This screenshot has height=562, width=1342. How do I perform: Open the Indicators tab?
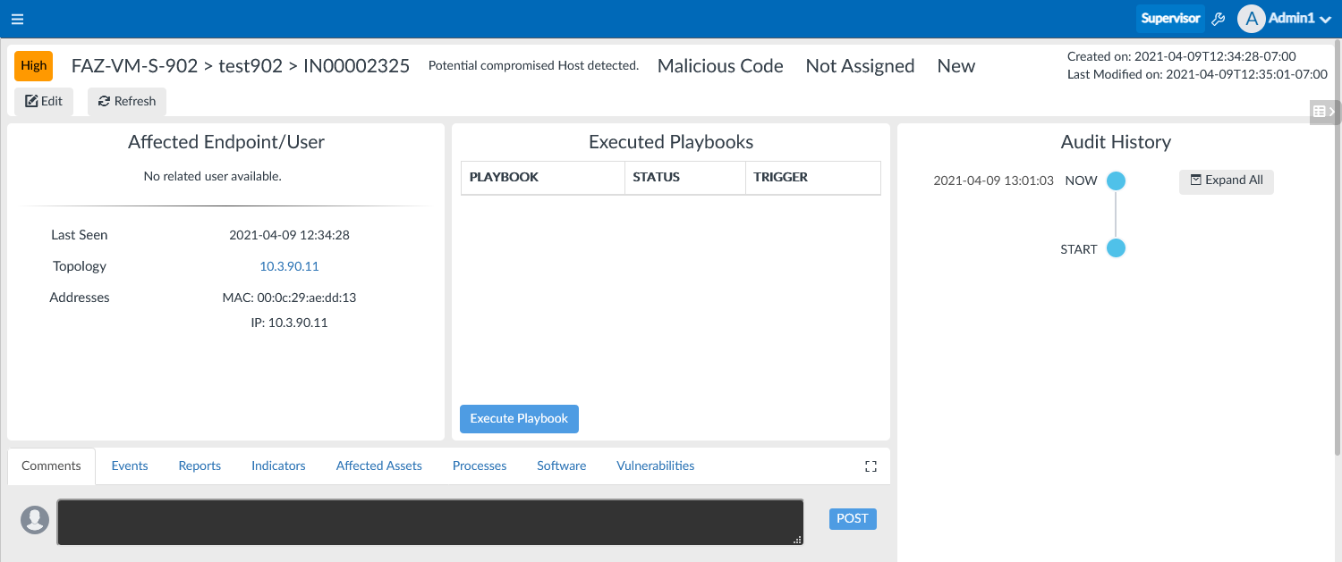(278, 466)
